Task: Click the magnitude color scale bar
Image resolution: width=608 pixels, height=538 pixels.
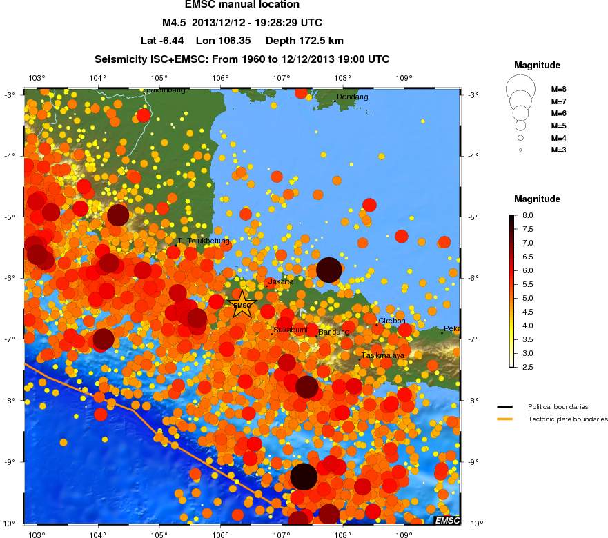Action: pyautogui.click(x=512, y=290)
